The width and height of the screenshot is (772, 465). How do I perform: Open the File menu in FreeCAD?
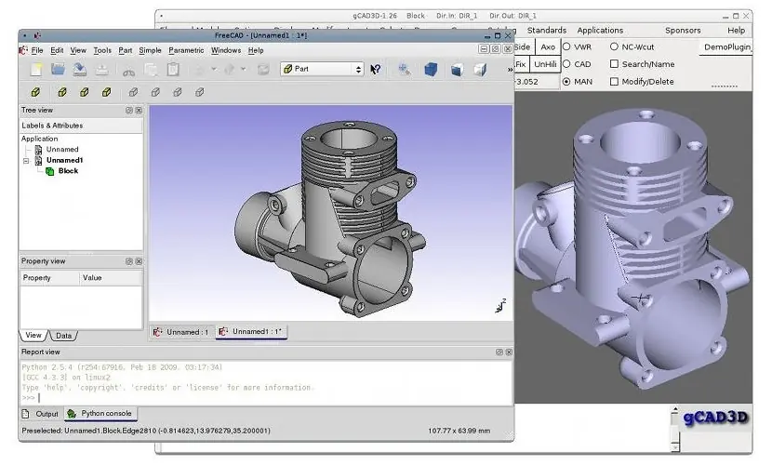[37, 50]
